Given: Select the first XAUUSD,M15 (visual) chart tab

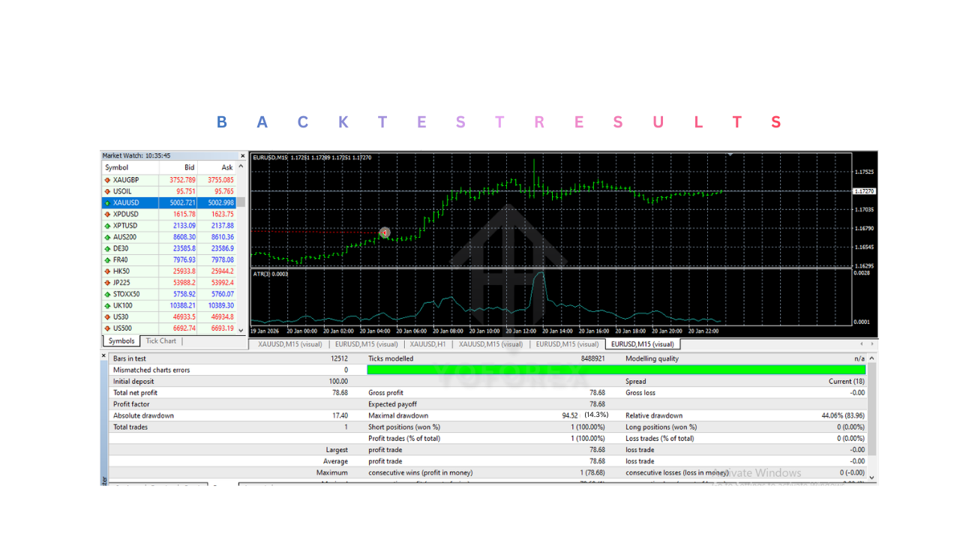Looking at the screenshot, I should tap(289, 344).
